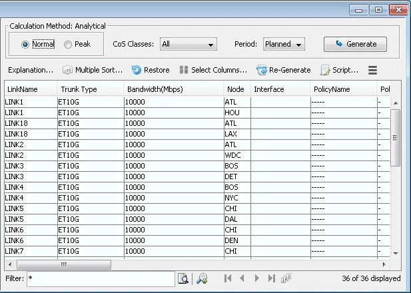Sort by the LinkName column header

click(x=23, y=89)
